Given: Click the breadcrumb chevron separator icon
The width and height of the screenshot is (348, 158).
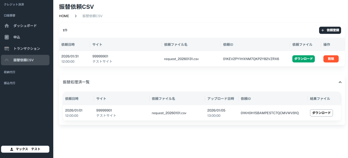Looking at the screenshot, I should 76,16.
